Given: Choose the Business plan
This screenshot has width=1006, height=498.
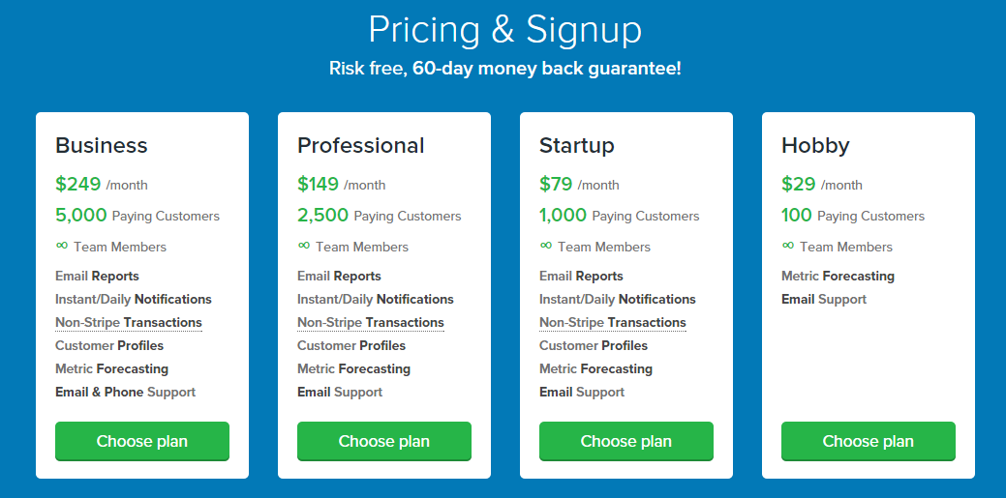Looking at the screenshot, I should point(142,441).
